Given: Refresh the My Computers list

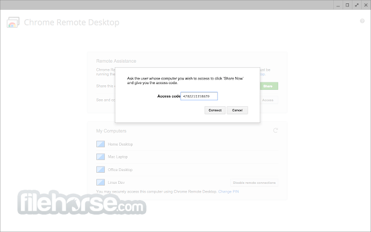Looking at the screenshot, I should click(x=275, y=130).
